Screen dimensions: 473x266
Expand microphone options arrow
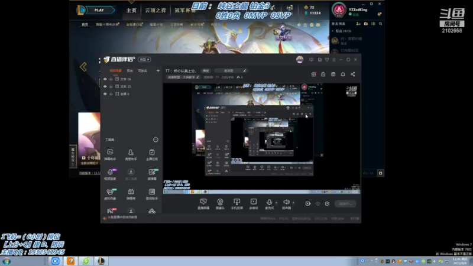click(x=276, y=203)
